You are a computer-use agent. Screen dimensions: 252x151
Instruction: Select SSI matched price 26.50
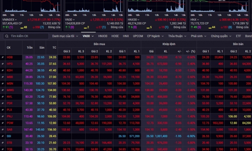[150, 136]
